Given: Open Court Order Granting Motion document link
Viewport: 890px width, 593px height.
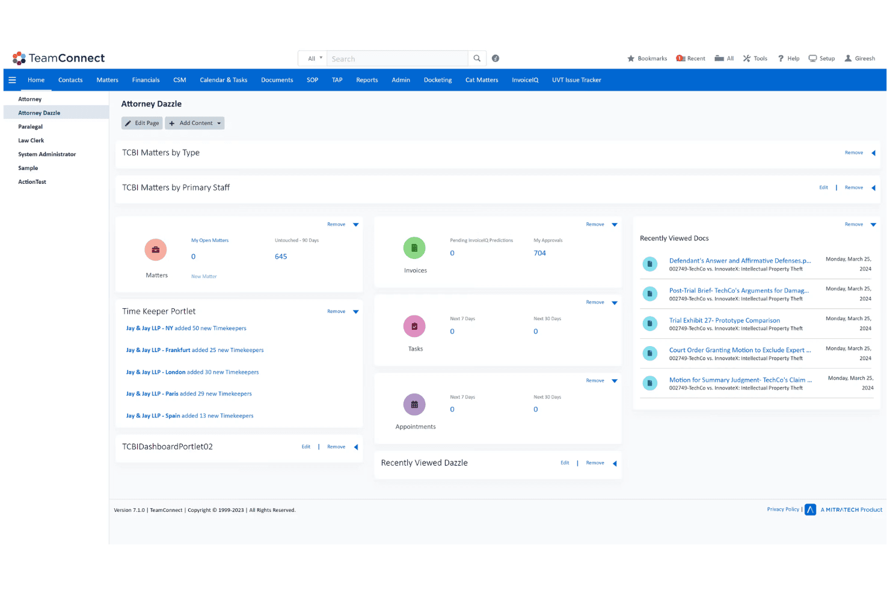Looking at the screenshot, I should point(740,350).
